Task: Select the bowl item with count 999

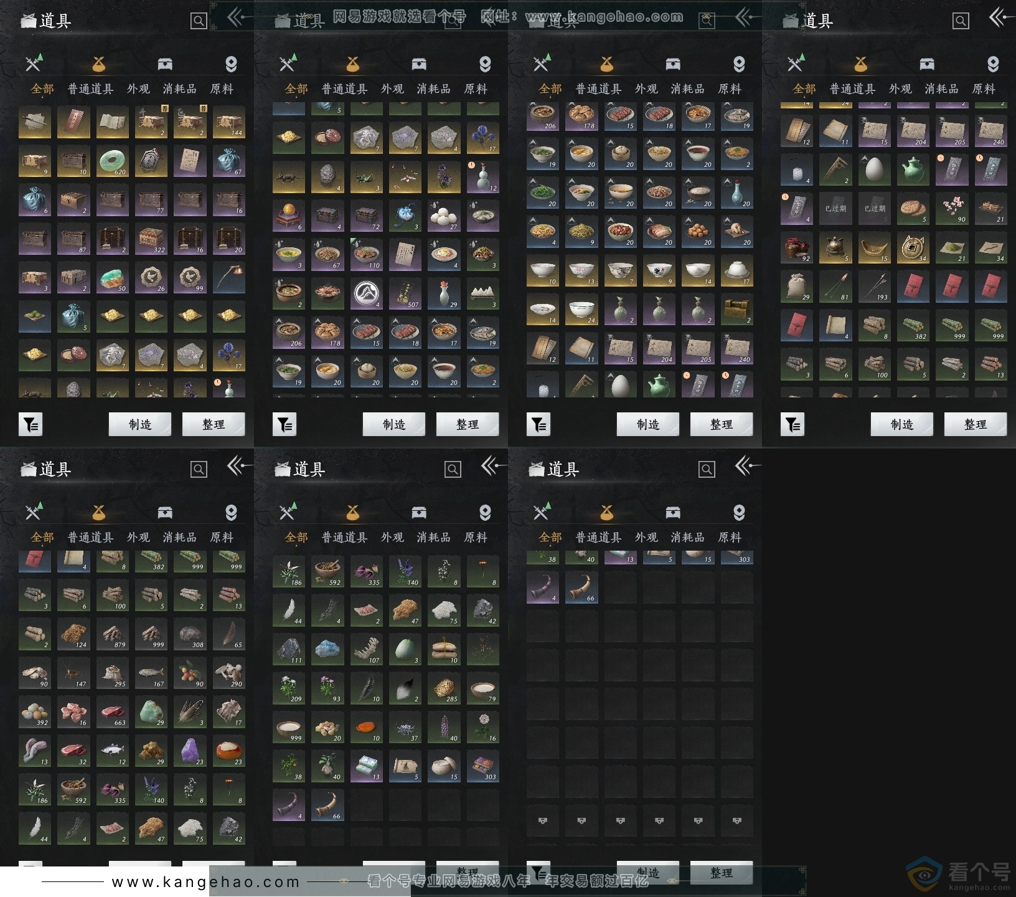Action: coord(288,727)
